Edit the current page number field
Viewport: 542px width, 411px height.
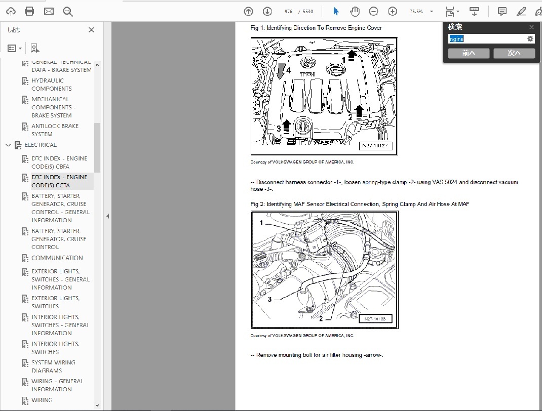tap(288, 12)
